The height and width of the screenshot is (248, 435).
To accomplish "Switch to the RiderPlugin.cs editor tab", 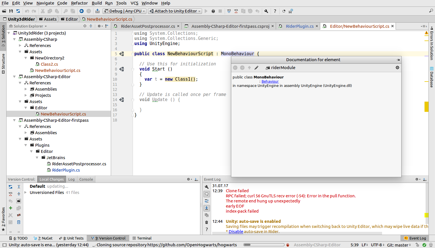I will tap(299, 26).
